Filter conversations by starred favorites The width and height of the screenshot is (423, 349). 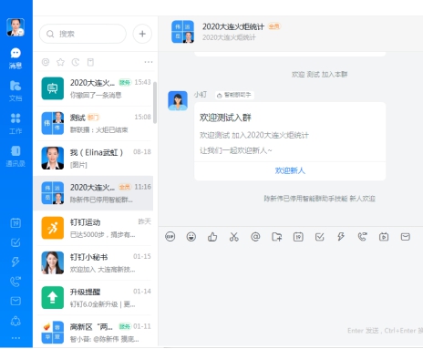tap(60, 62)
